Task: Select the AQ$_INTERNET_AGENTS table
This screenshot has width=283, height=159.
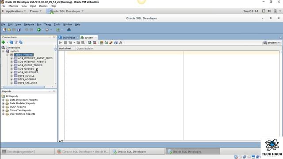Action: coord(32,62)
